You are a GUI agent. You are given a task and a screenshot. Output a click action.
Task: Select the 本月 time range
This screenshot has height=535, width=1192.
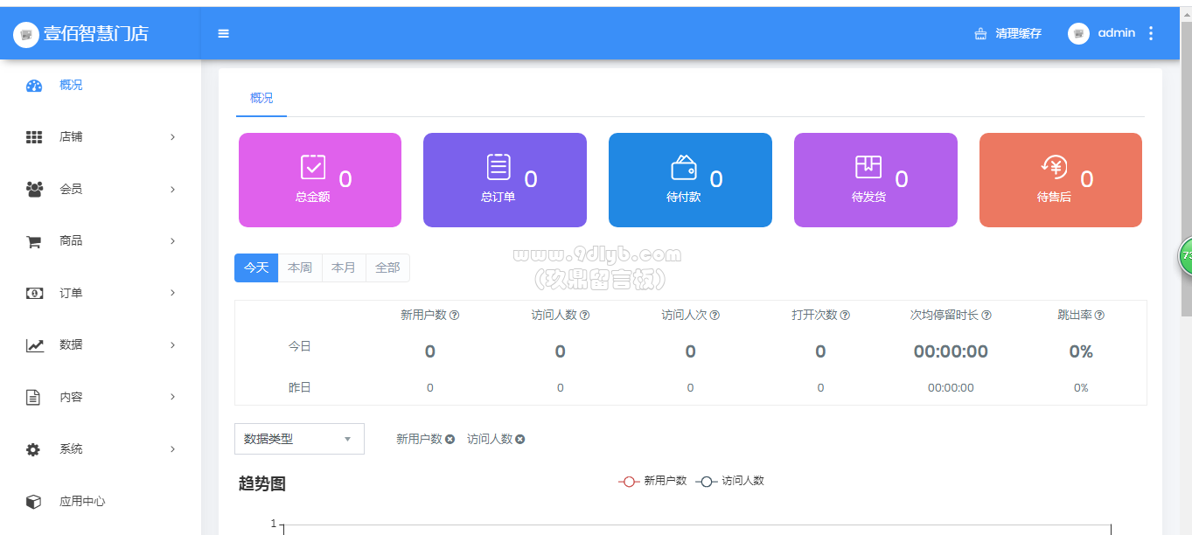pyautogui.click(x=344, y=267)
